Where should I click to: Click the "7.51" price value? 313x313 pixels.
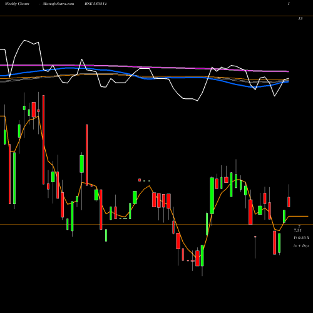297,230
